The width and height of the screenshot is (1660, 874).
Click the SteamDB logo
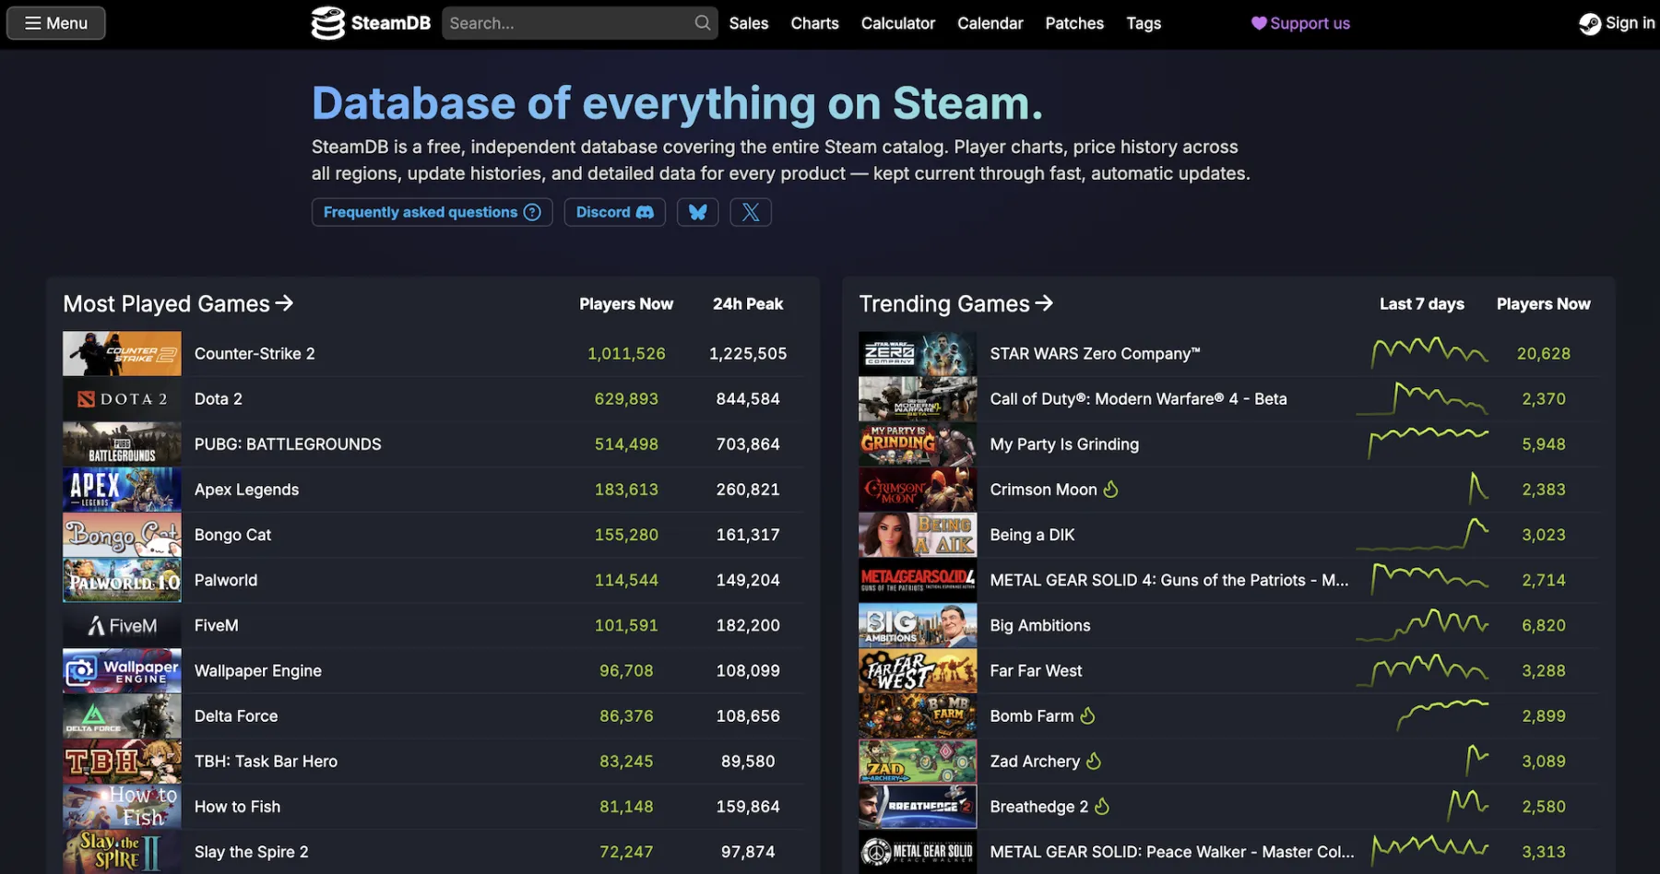point(371,23)
